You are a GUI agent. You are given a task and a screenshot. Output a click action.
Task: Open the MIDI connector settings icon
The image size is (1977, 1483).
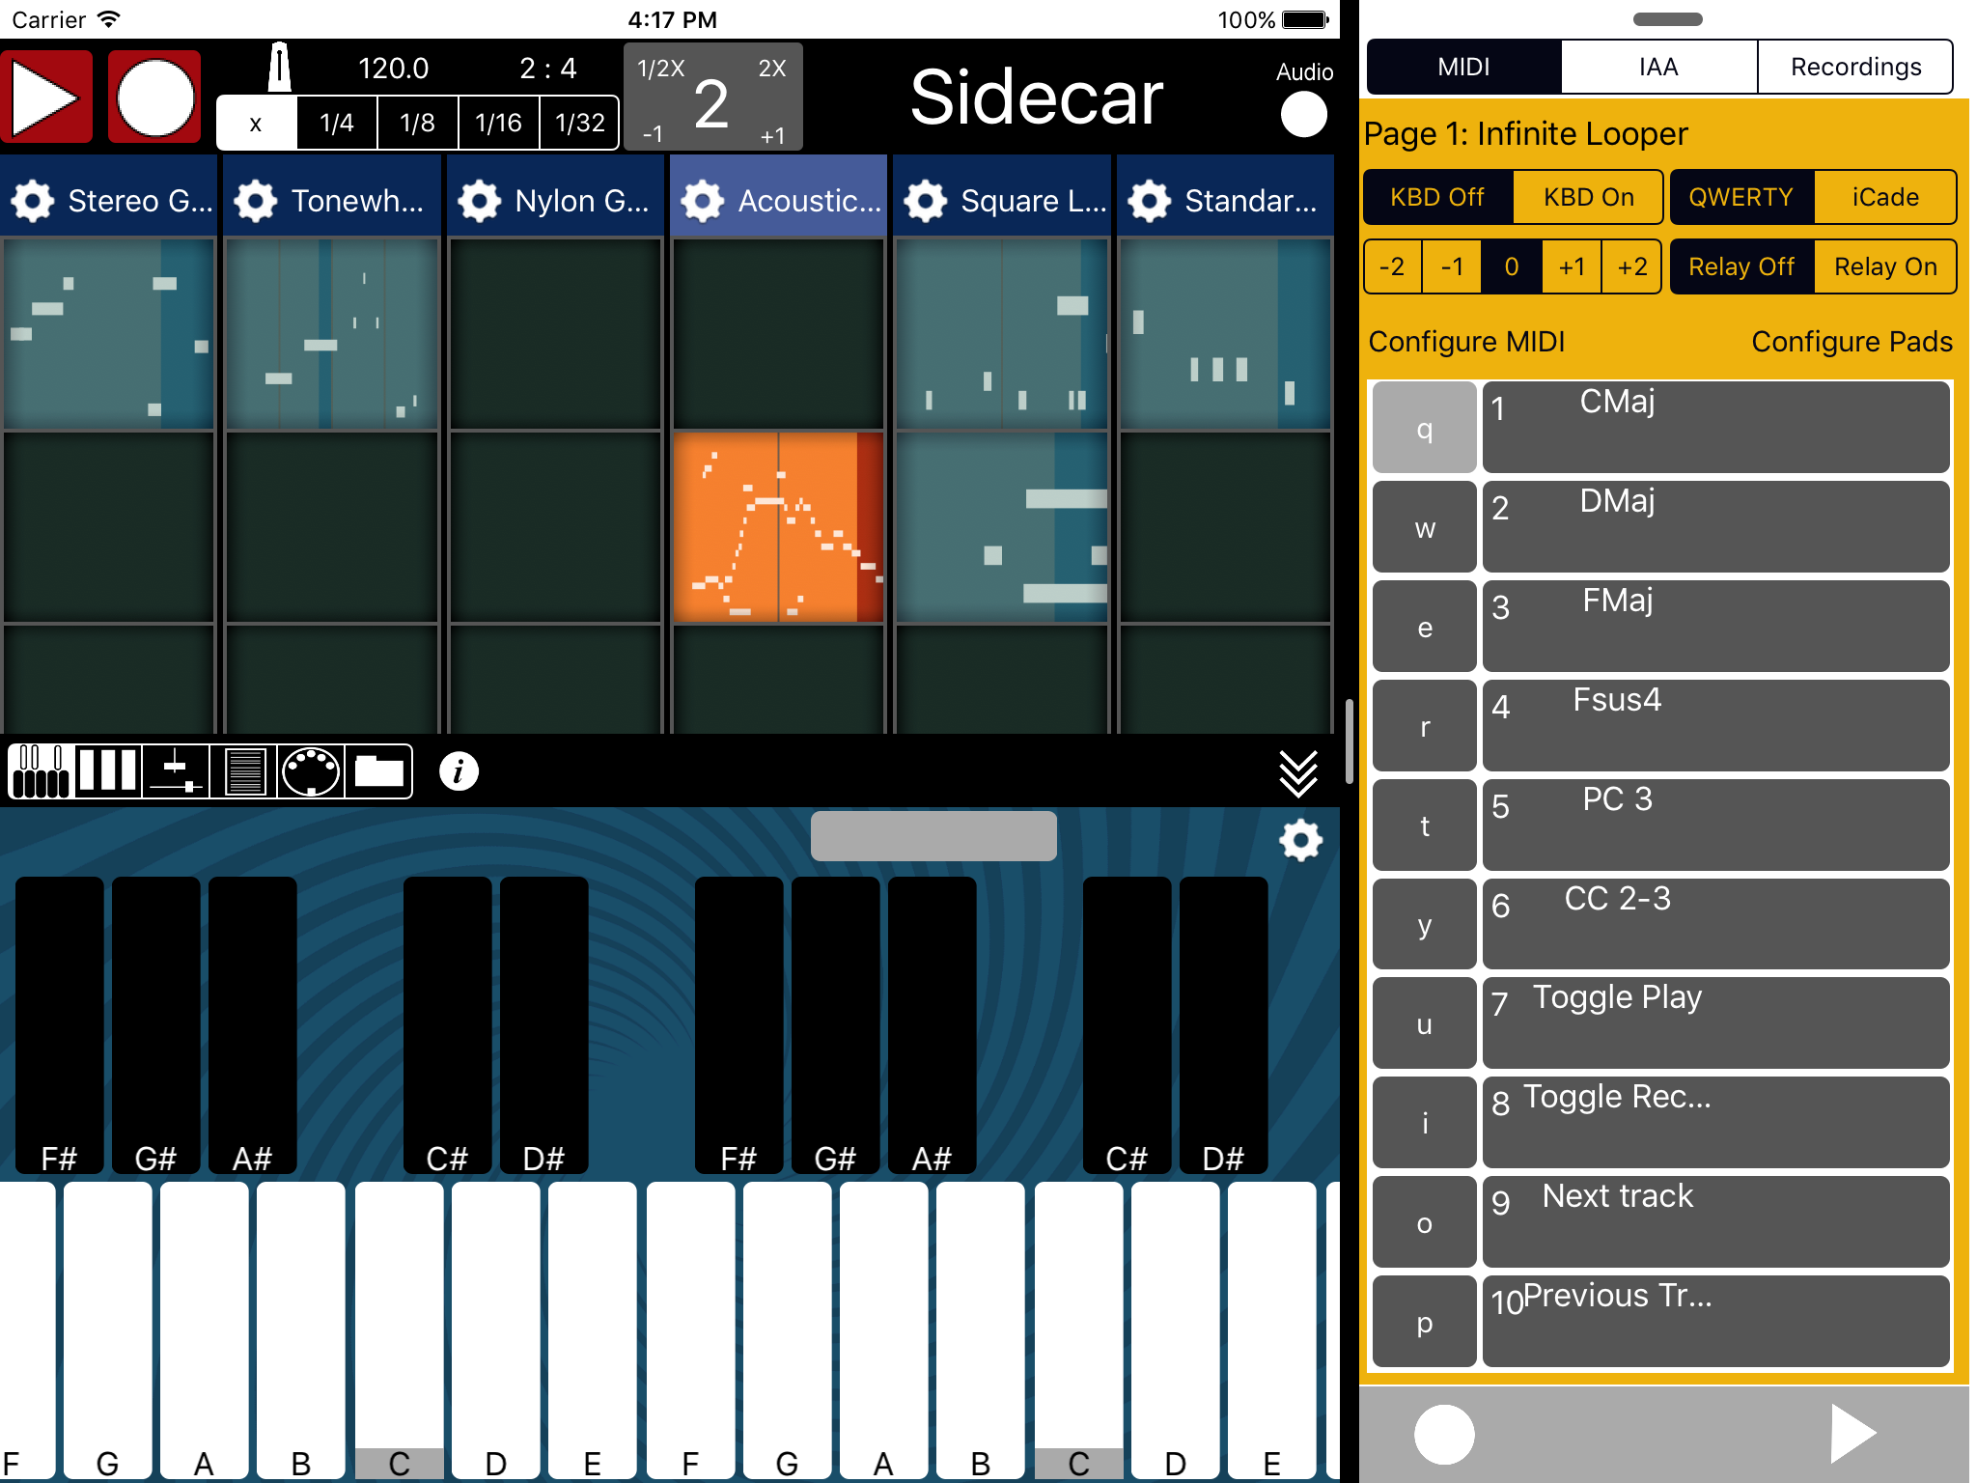pyautogui.click(x=310, y=771)
